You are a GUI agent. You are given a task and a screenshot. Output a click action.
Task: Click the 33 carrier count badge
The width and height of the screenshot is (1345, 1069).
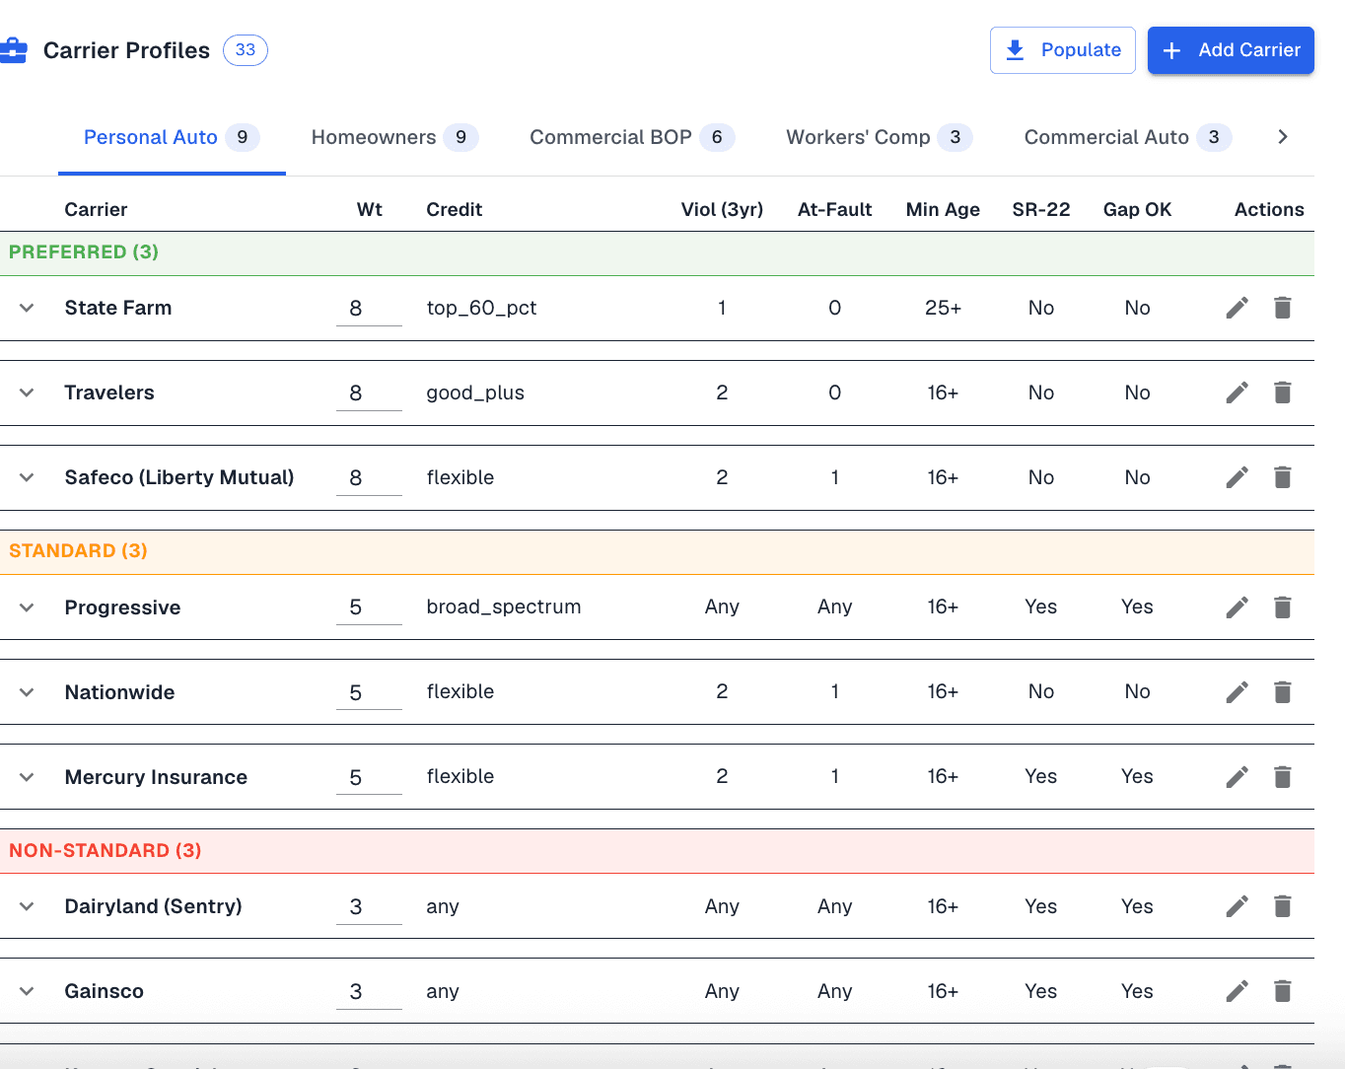coord(246,50)
